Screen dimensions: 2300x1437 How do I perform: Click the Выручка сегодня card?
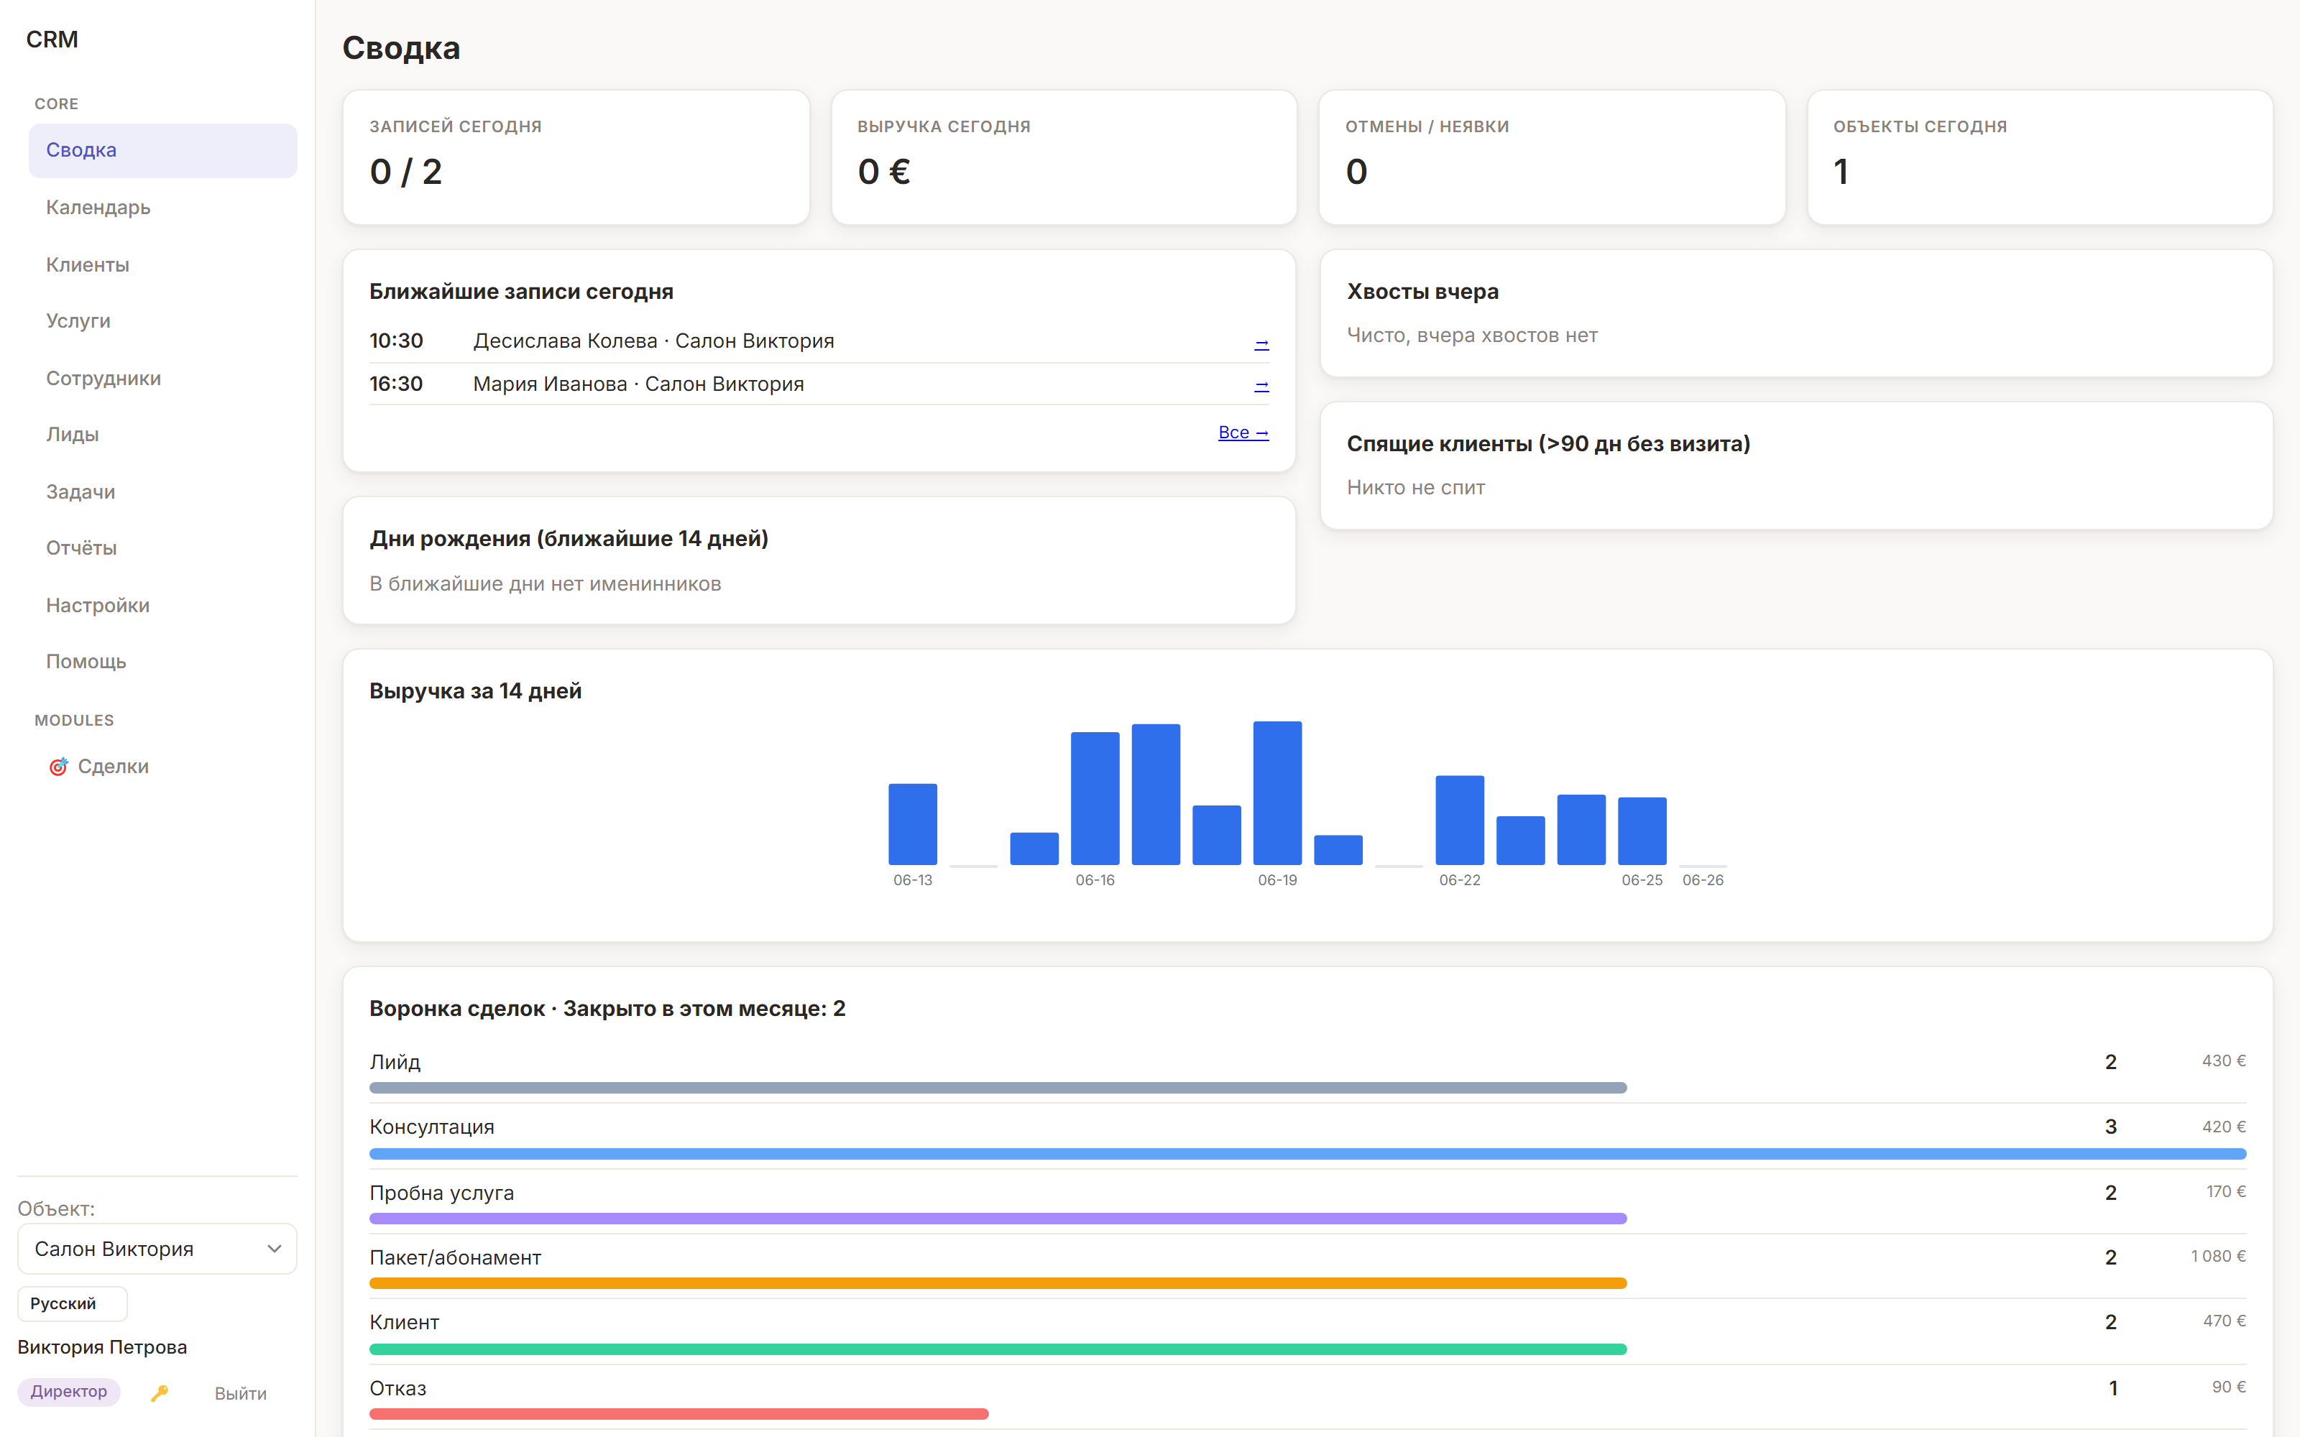coord(1064,158)
